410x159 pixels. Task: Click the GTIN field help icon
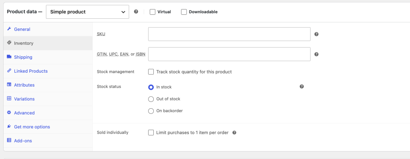(x=316, y=54)
